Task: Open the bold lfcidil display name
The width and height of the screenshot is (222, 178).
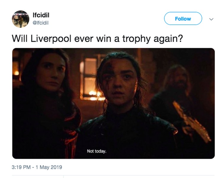Action: [41, 15]
